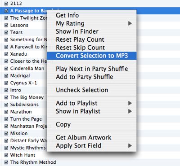Viewport: 180px width, 166px height.
Task: Uncheck the Closer to the Heart checkbox
Action: (x=6, y=61)
